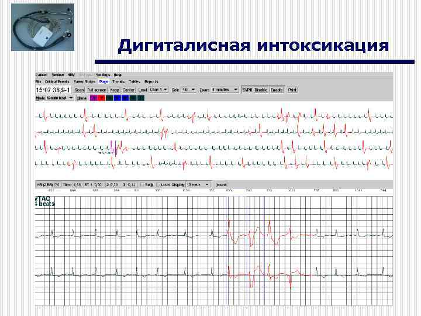Open the Help menu
Screen dimensions: 421x316
[118, 75]
